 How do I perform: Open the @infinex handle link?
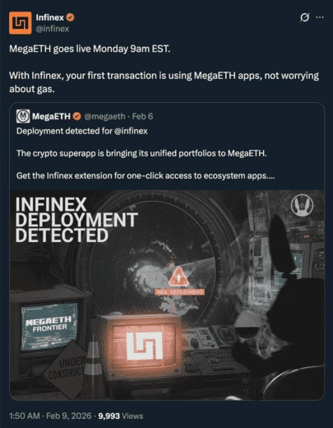click(53, 29)
